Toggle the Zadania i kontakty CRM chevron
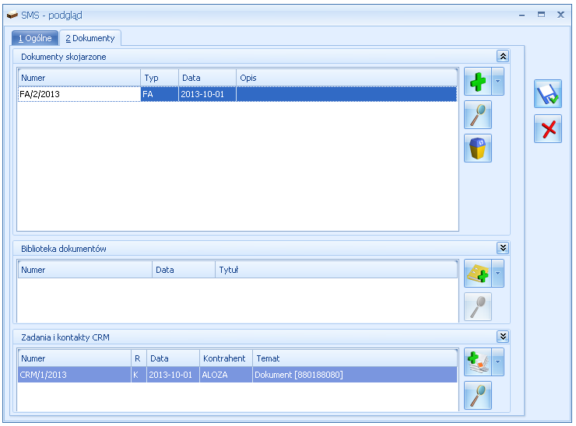The image size is (576, 426). coord(503,337)
